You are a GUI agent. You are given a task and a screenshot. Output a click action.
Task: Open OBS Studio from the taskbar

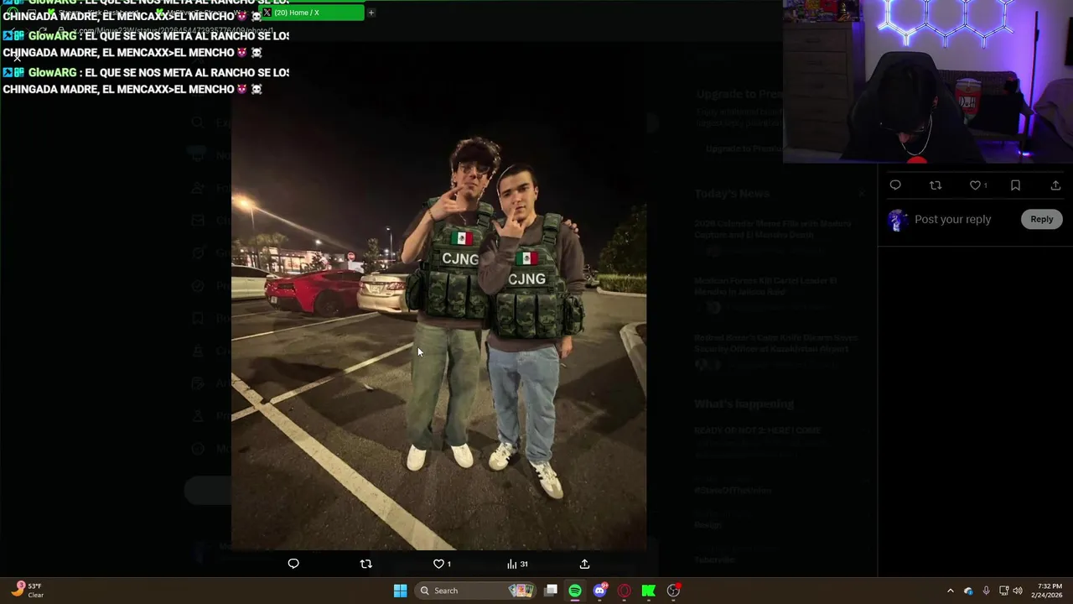point(673,591)
